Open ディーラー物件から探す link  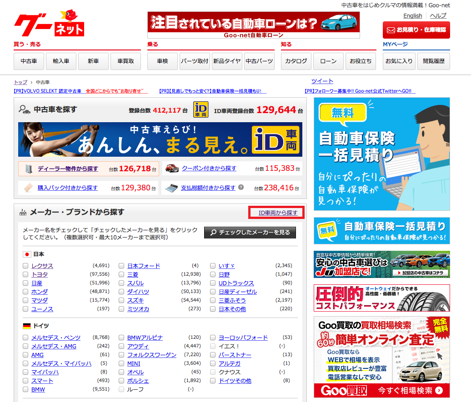click(68, 169)
